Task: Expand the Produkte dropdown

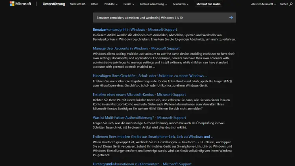Action: pyautogui.click(x=111, y=4)
